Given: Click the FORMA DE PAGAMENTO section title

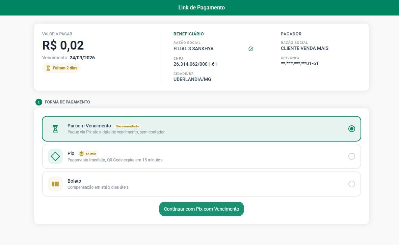Looking at the screenshot, I should [x=68, y=102].
